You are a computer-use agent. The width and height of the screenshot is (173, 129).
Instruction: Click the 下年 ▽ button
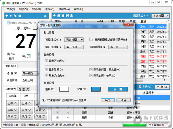[x=12, y=116]
